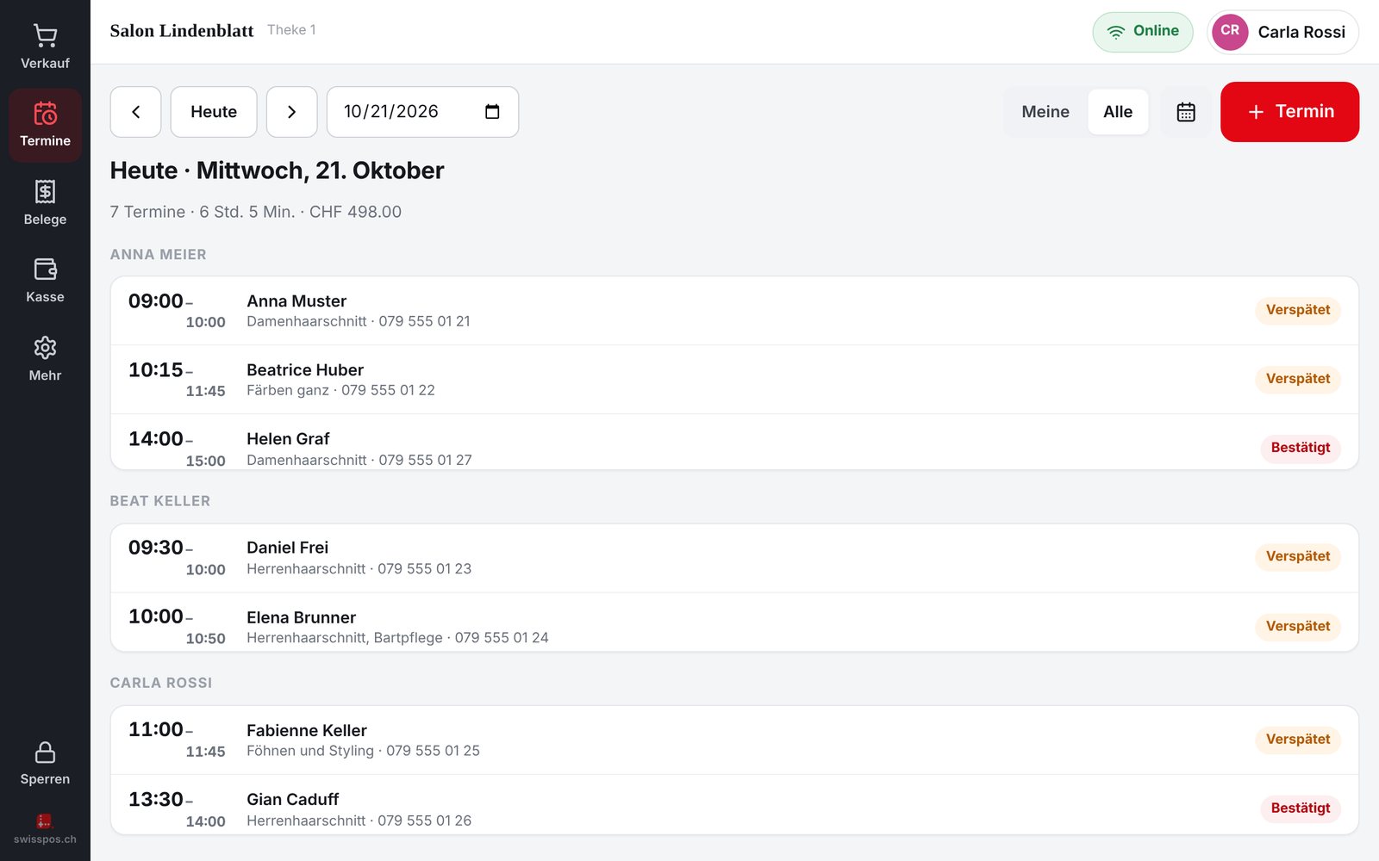Viewport: 1379px width, 861px height.
Task: Open the Verkauf cart section
Action: pos(45,47)
